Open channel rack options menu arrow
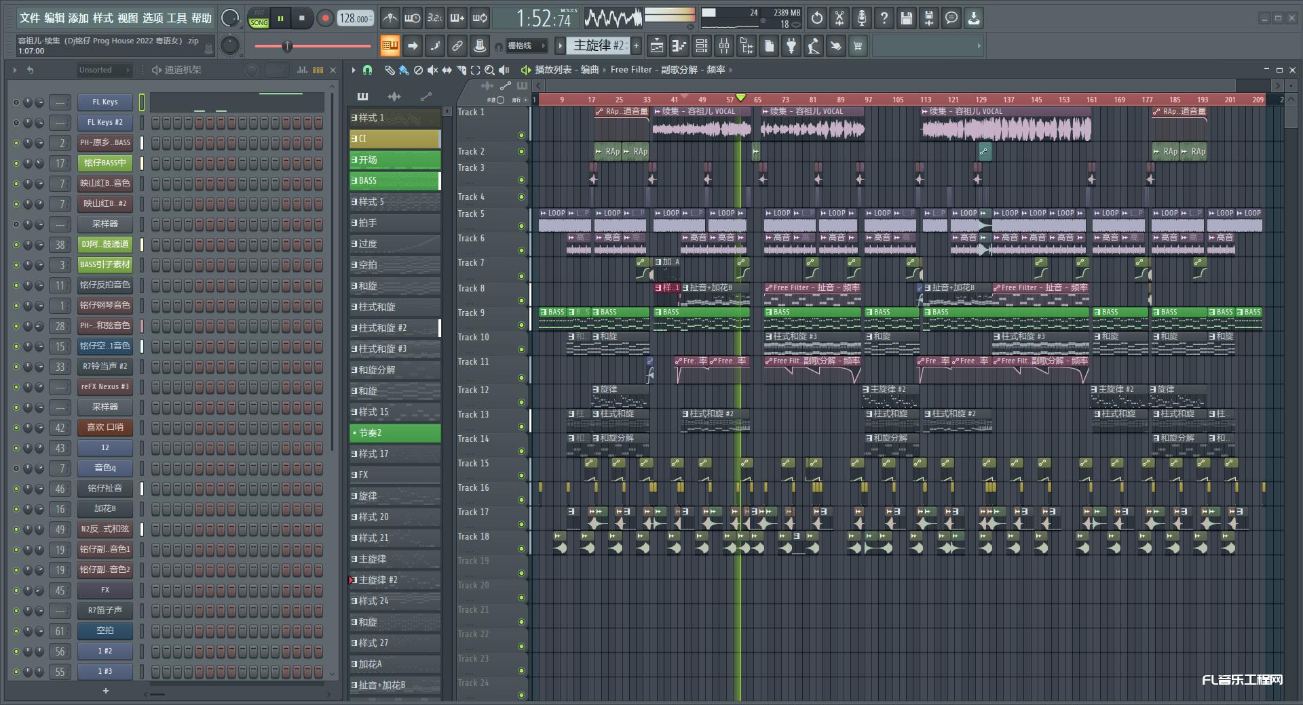Screen dimensions: 1303x705 14,70
